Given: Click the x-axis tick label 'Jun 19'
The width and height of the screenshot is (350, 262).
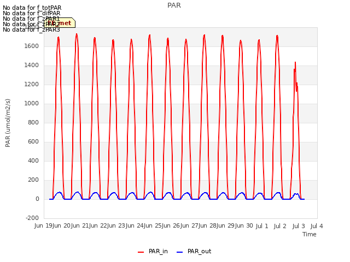Looking at the screenshot, I should tap(44, 226).
